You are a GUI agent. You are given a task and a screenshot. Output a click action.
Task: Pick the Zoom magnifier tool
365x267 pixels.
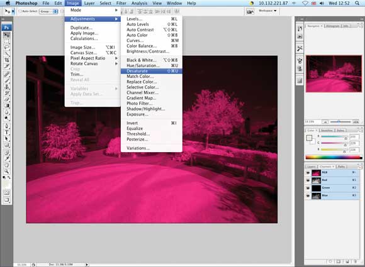coord(7,172)
